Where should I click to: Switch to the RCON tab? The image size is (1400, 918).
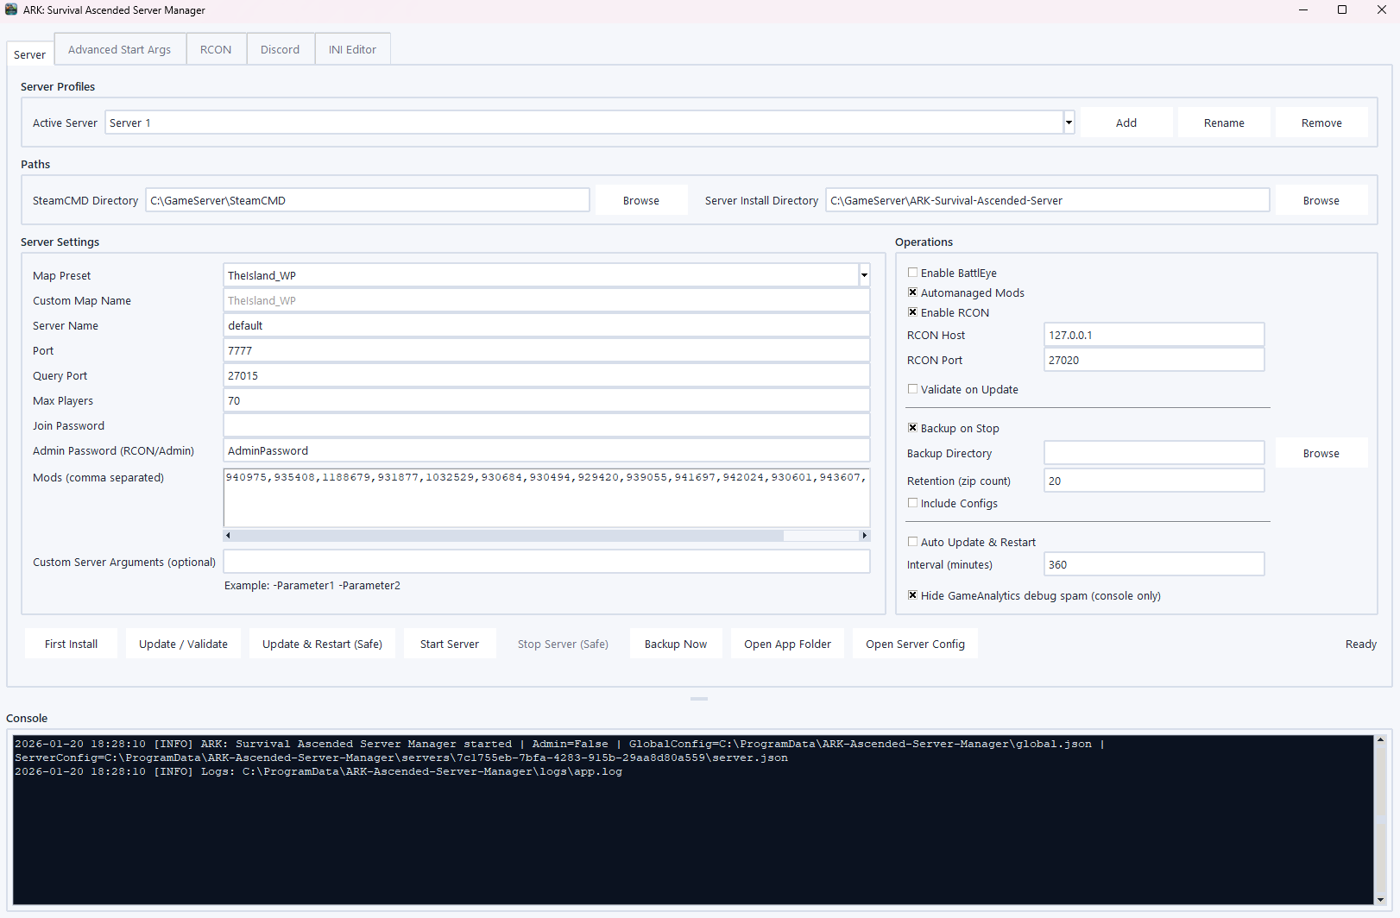pyautogui.click(x=216, y=49)
